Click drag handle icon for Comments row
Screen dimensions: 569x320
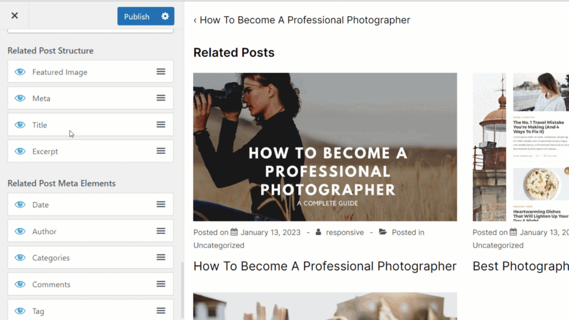161,284
